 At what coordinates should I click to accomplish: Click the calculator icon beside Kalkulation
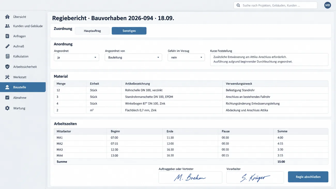[7, 56]
